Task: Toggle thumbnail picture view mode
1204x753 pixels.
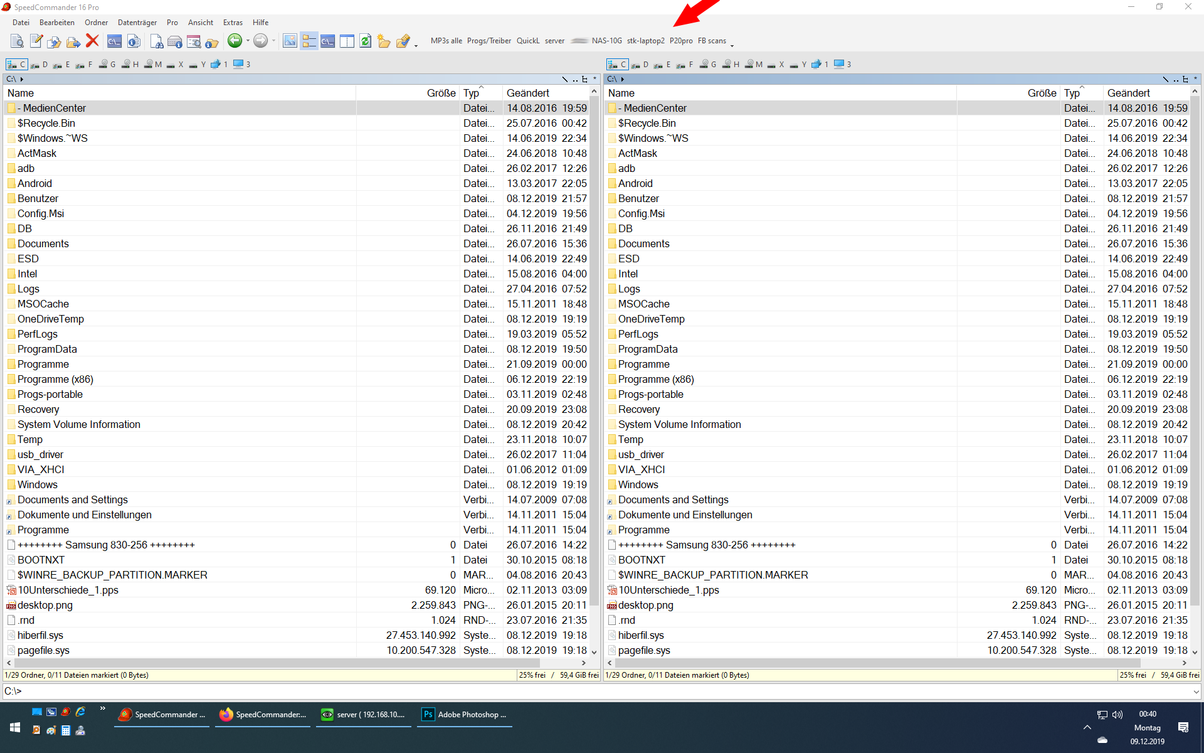Action: (290, 41)
